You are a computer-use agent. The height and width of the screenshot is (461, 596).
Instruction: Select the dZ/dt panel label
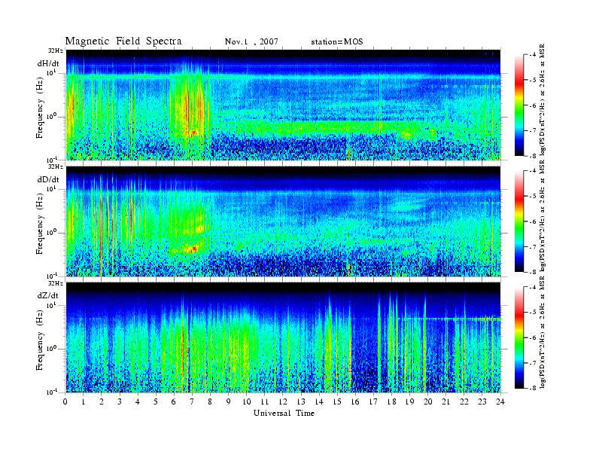[48, 295]
